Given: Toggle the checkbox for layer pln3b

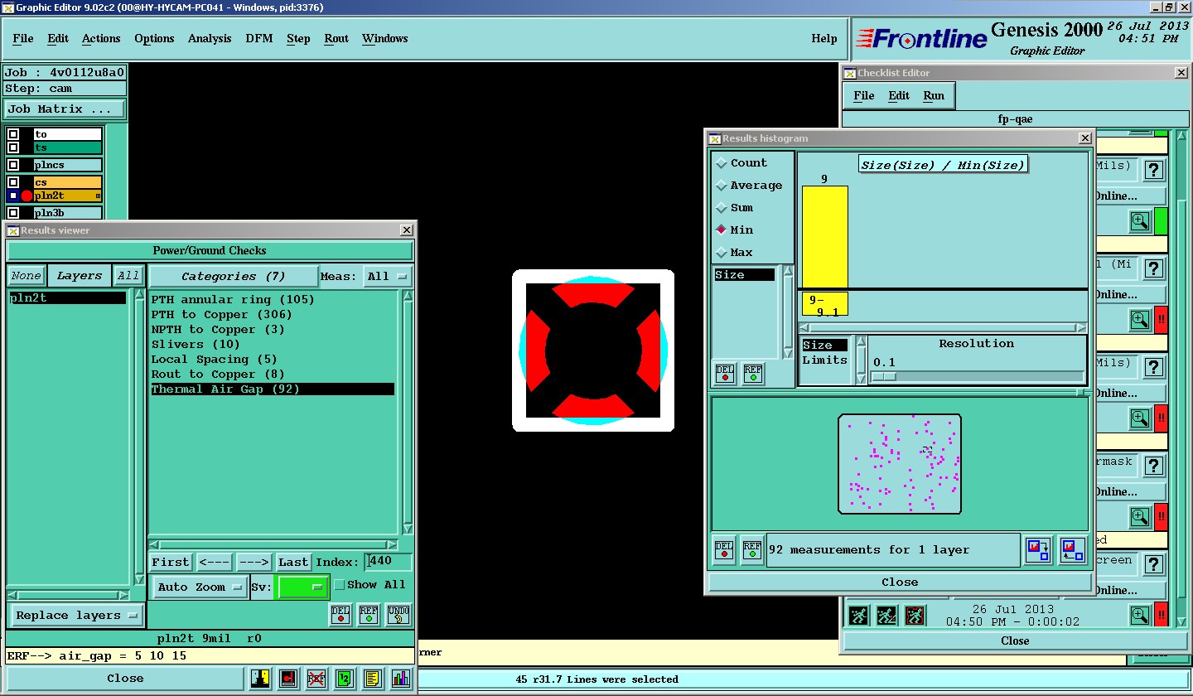Looking at the screenshot, I should pyautogui.click(x=13, y=213).
